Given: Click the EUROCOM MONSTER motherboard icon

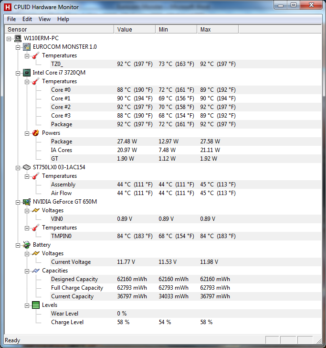Looking at the screenshot, I should coord(27,47).
